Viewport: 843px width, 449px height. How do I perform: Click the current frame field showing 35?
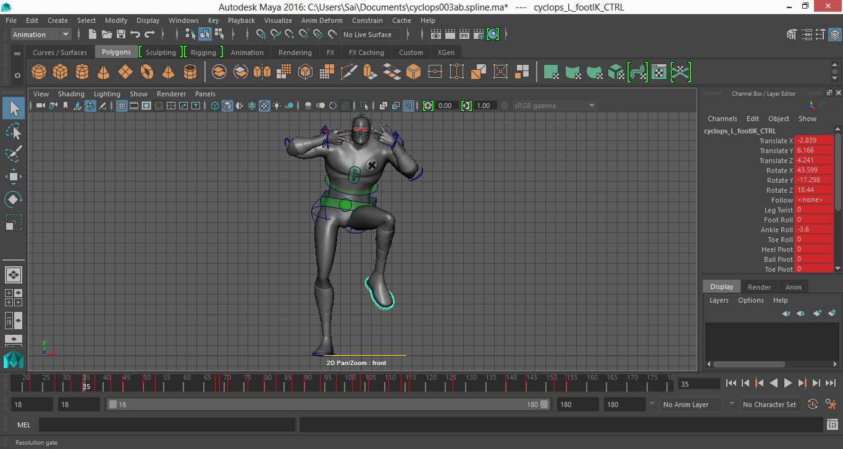(698, 384)
